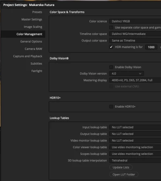Viewport: 161px width, 181px height.
Task: Click the Color Space & Transforms heading
Action: coord(67,12)
